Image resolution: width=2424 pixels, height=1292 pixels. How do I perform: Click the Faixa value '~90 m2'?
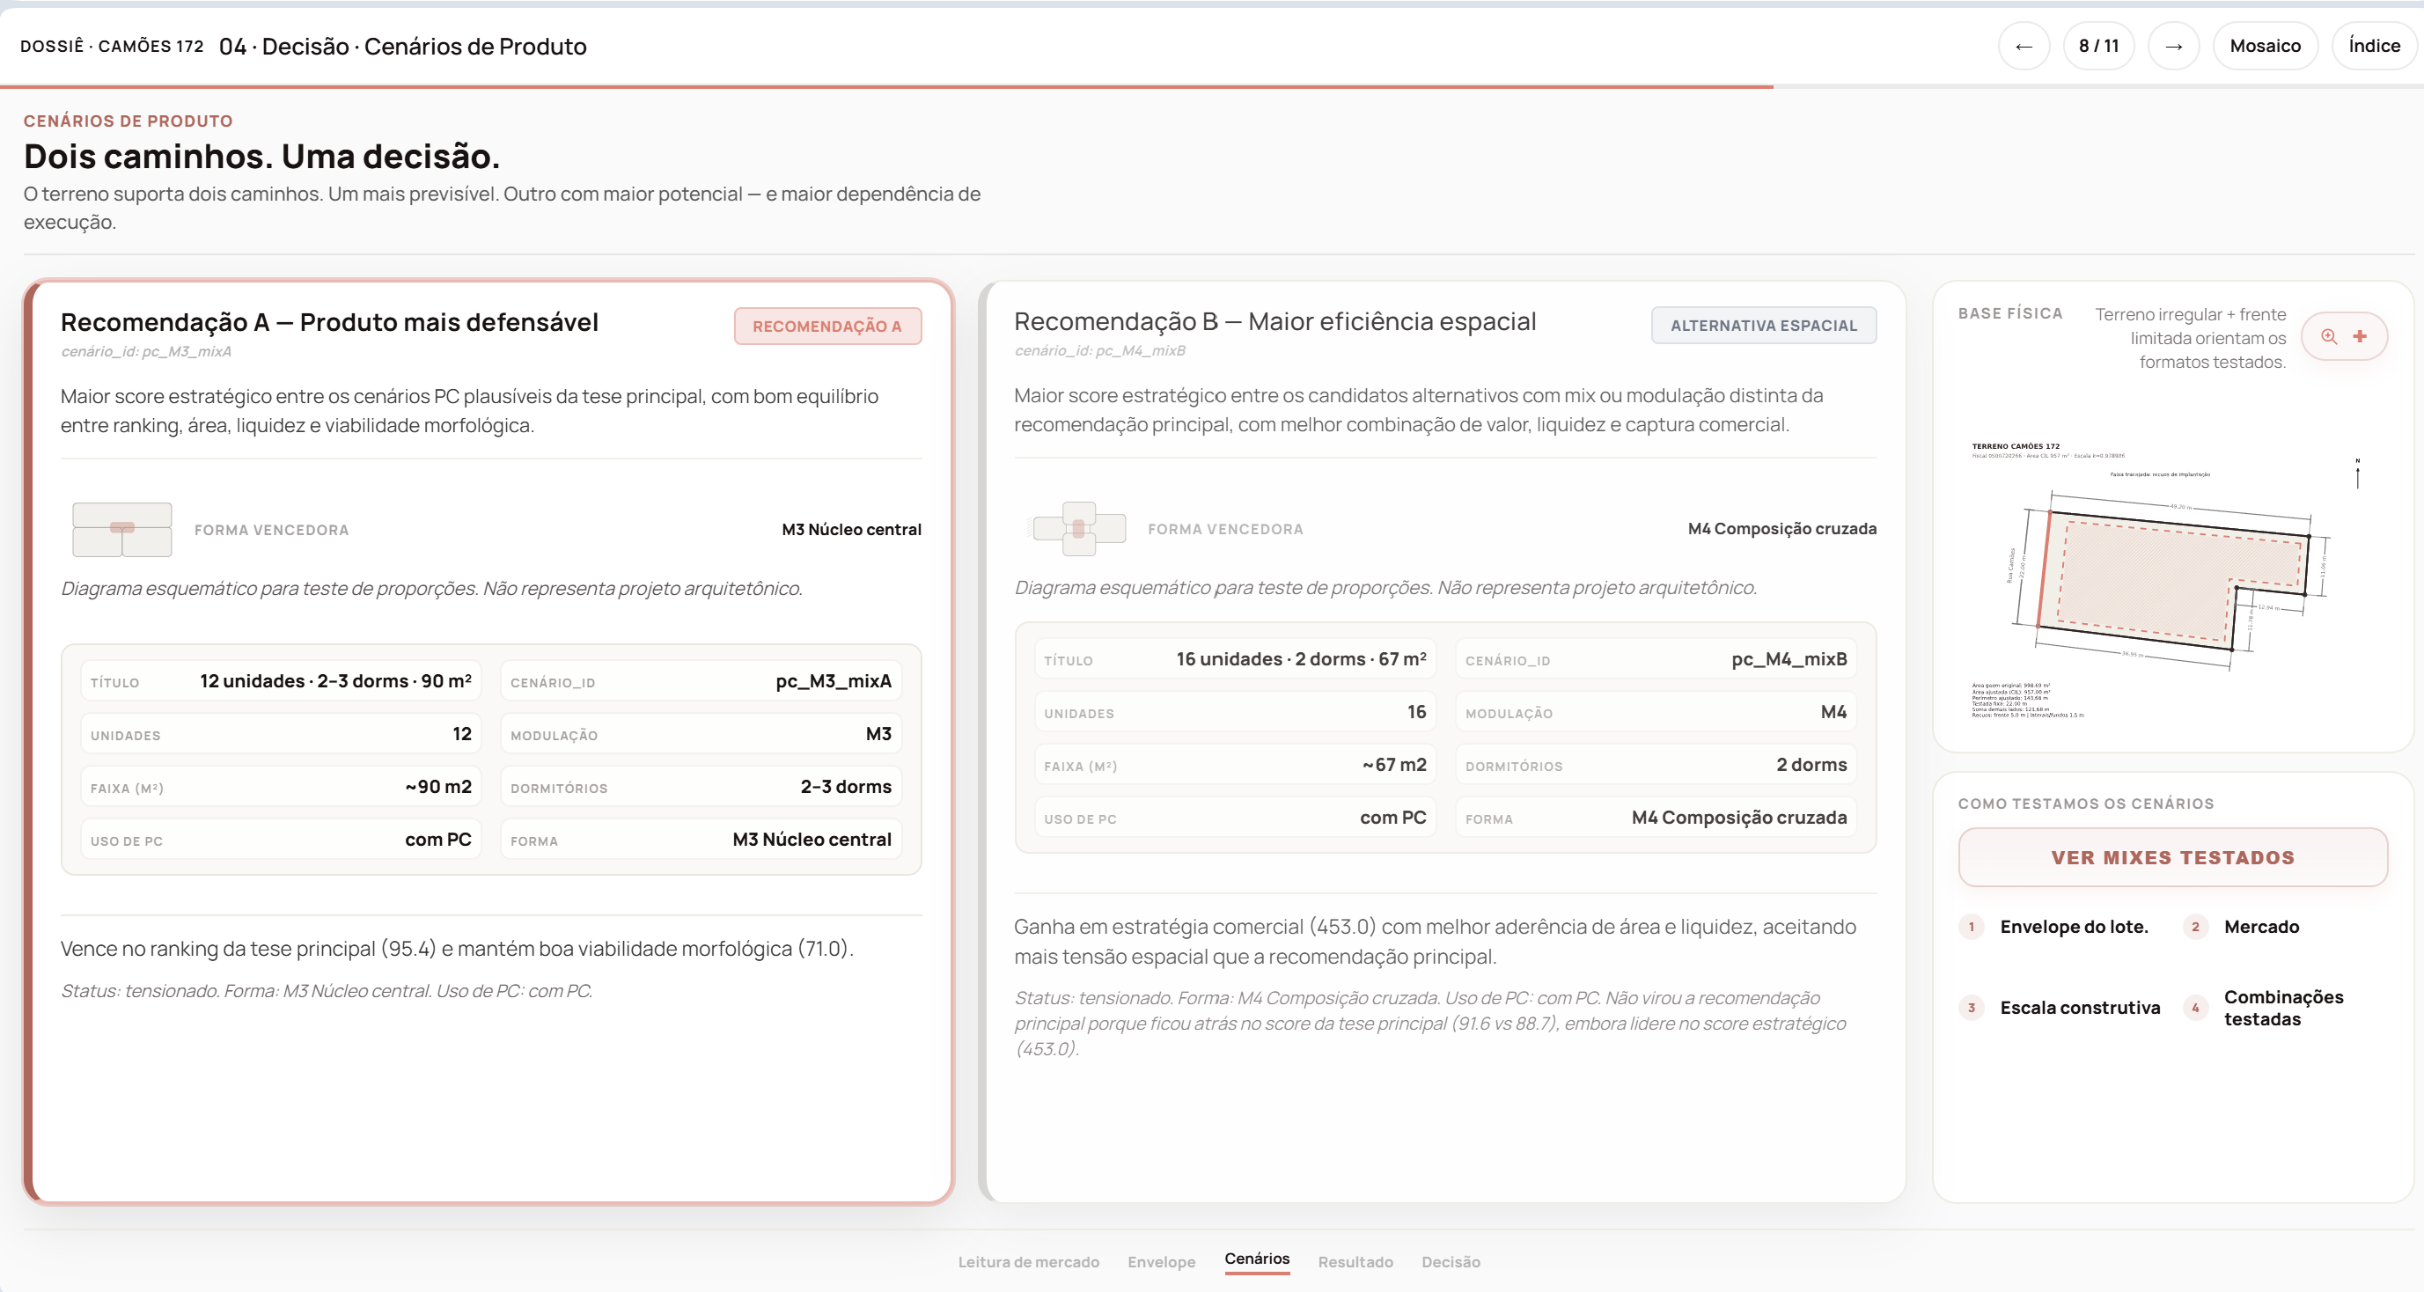point(438,787)
